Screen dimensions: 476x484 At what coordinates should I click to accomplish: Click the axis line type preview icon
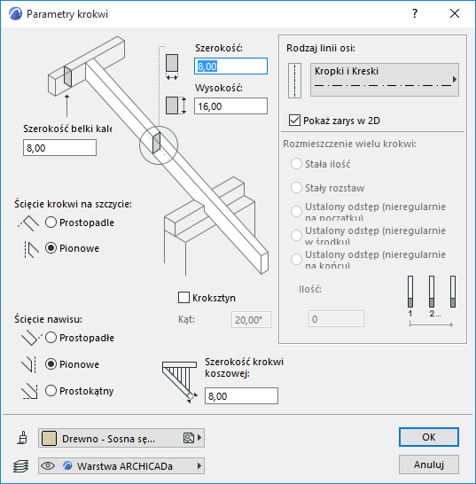point(294,81)
